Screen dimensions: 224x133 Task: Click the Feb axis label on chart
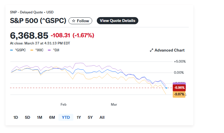(64, 105)
